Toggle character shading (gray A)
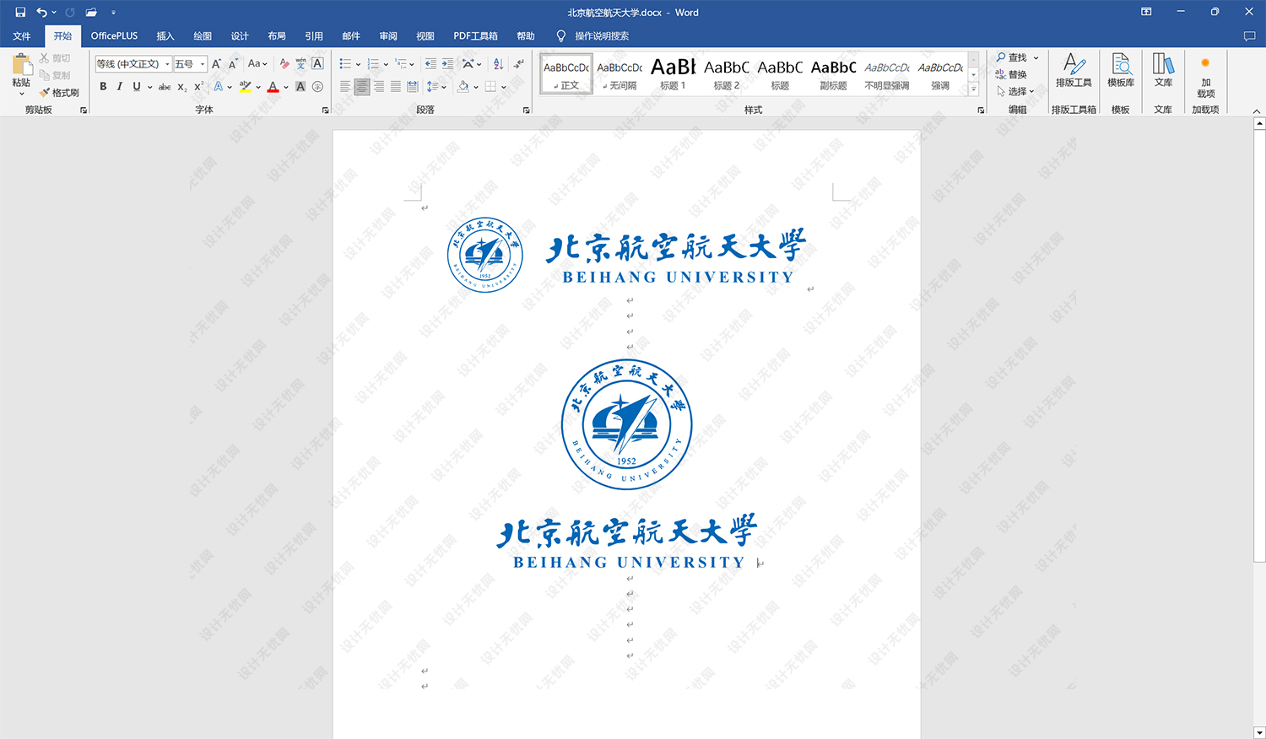Screen dimensions: 1266x739 click(x=300, y=87)
